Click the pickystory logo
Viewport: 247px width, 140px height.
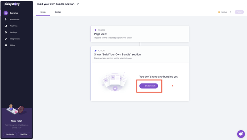12,4
